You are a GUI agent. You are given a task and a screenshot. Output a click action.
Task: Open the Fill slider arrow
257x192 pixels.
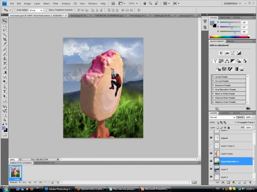pos(254,128)
